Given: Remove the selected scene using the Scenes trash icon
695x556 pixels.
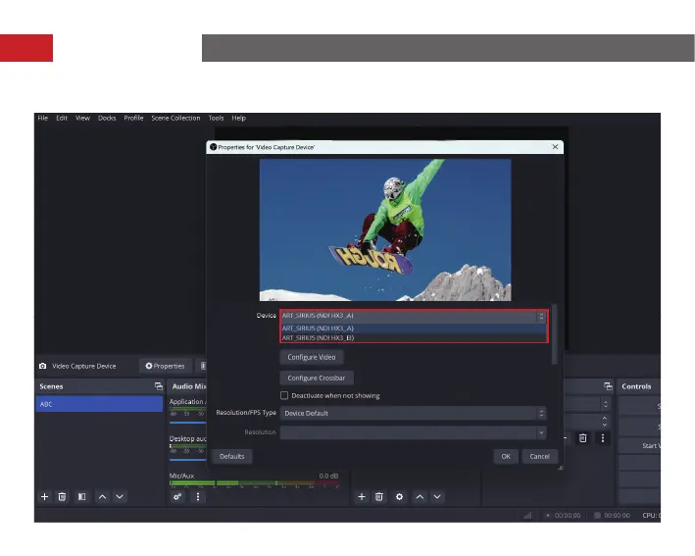Looking at the screenshot, I should [62, 497].
